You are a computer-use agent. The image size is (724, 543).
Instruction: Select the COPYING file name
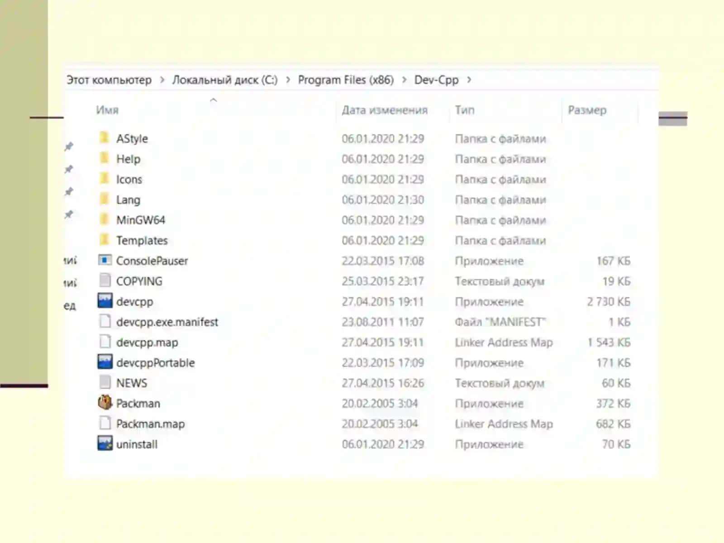139,281
